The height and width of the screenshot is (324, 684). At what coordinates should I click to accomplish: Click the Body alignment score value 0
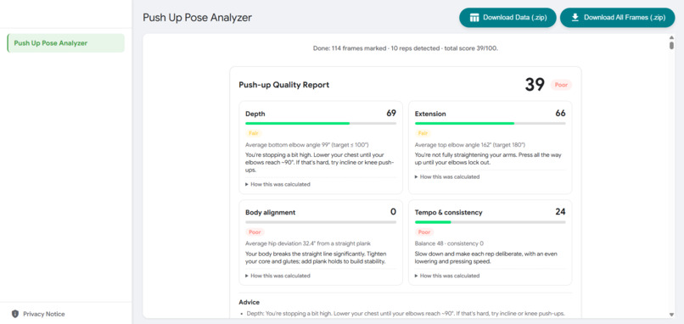point(393,212)
